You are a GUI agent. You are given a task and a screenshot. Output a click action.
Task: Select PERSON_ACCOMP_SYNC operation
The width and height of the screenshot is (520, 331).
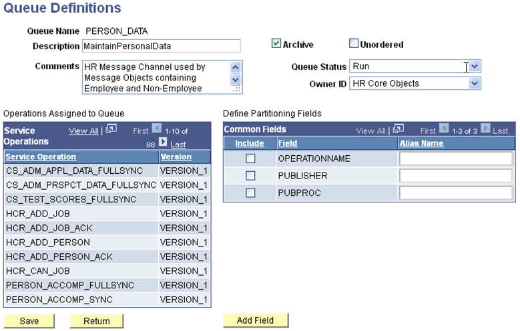107,300
